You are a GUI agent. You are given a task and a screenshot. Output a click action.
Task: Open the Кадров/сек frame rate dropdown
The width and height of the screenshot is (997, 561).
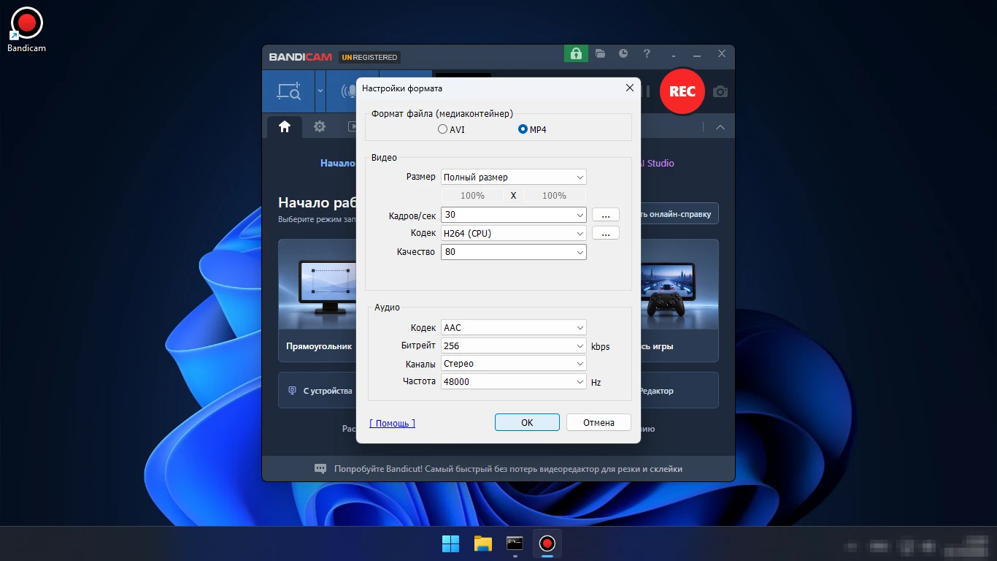514,215
